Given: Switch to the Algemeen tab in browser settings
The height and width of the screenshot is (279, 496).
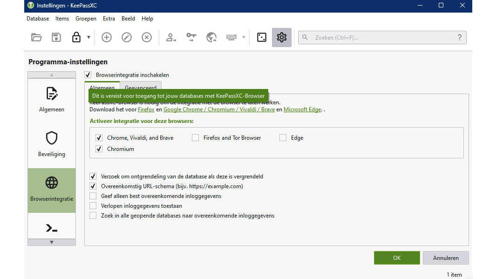Looking at the screenshot, I should [x=102, y=86].
